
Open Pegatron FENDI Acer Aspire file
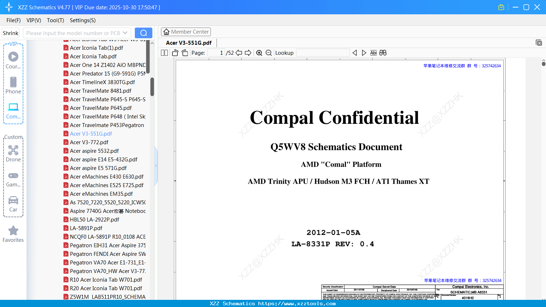[x=104, y=254]
